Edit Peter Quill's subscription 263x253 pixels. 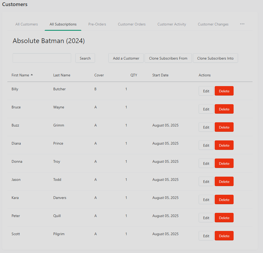(206, 218)
